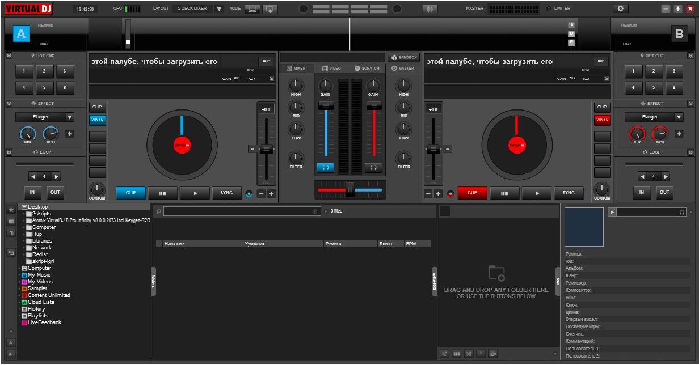Click the prelisten headphone icon in info panel
The image size is (699, 365).
click(x=682, y=212)
